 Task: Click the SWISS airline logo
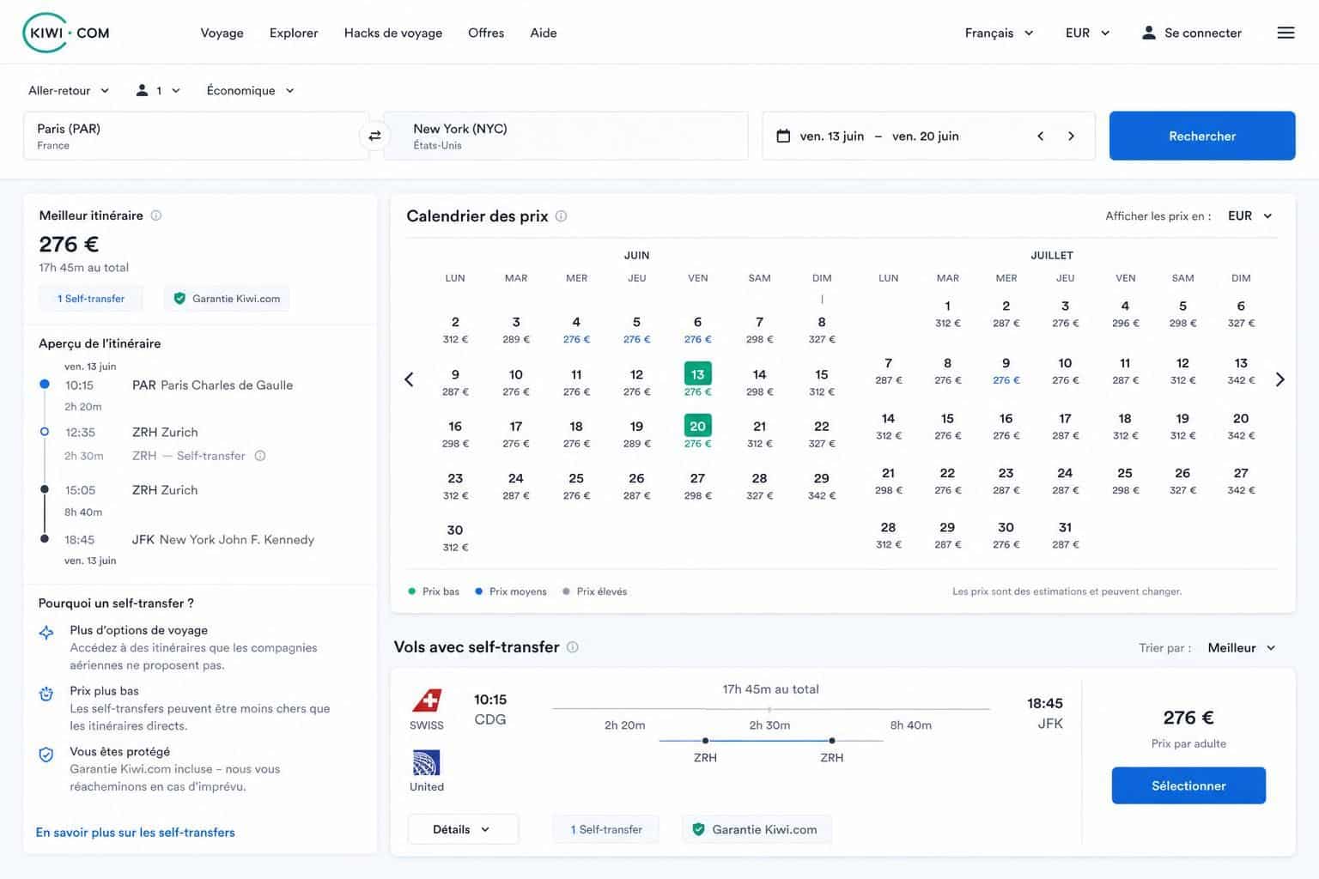click(427, 701)
